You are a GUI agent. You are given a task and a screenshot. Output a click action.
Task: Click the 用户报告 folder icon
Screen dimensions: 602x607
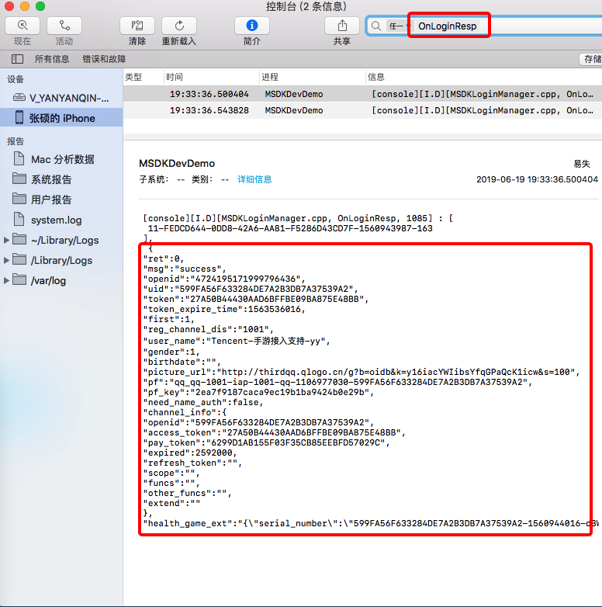point(19,199)
